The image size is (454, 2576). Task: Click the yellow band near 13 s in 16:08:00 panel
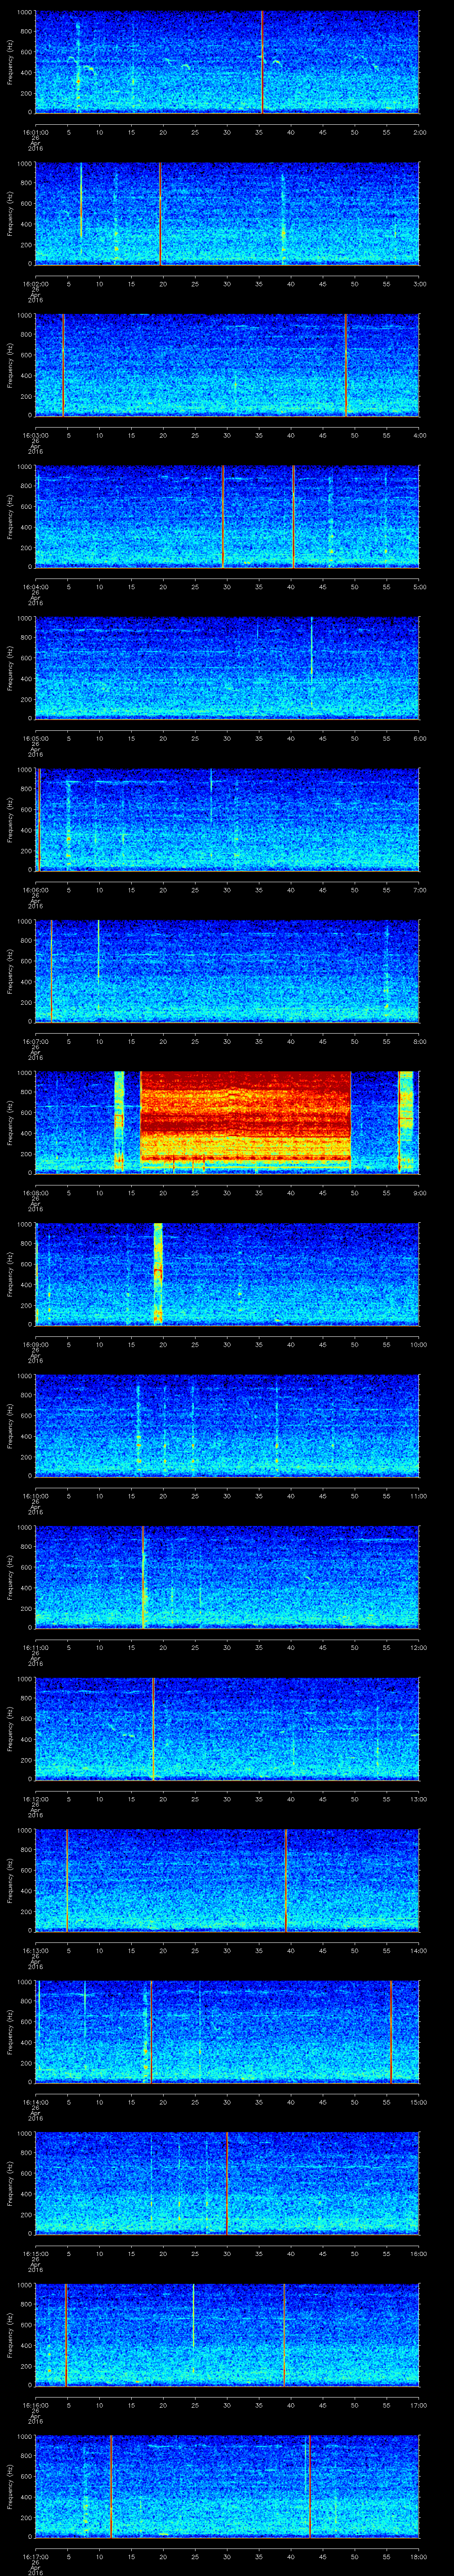(x=119, y=1121)
